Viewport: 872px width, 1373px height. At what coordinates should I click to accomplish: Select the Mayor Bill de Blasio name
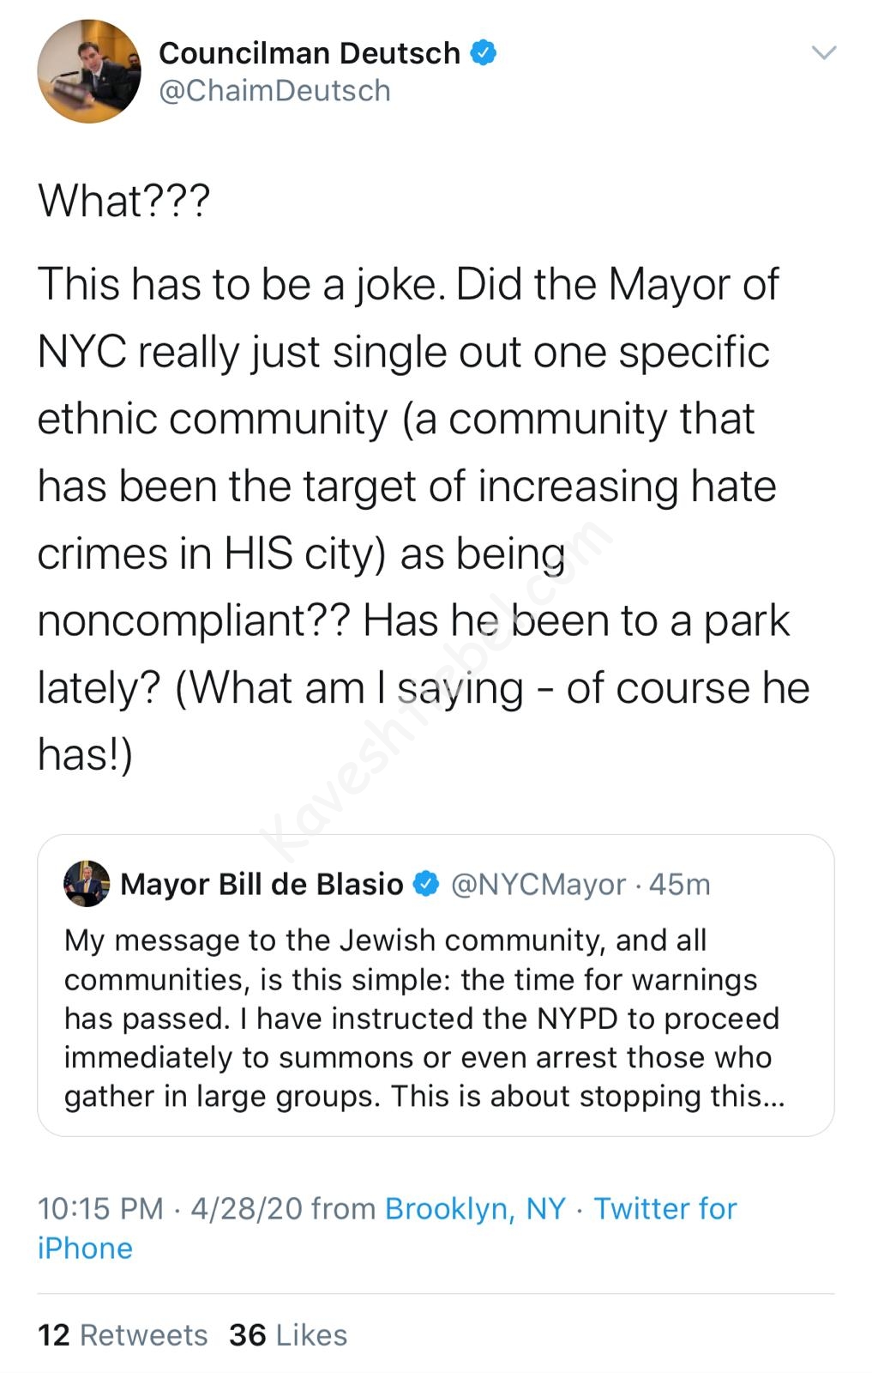point(262,884)
